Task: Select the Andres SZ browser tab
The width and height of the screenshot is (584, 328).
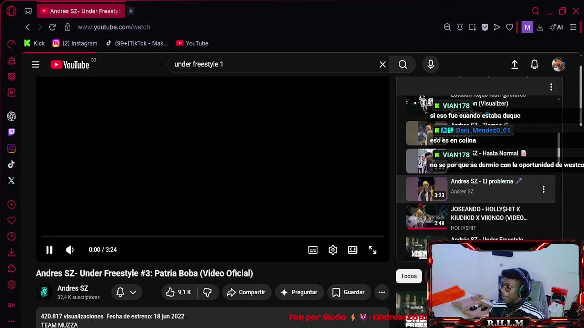Action: pyautogui.click(x=80, y=11)
